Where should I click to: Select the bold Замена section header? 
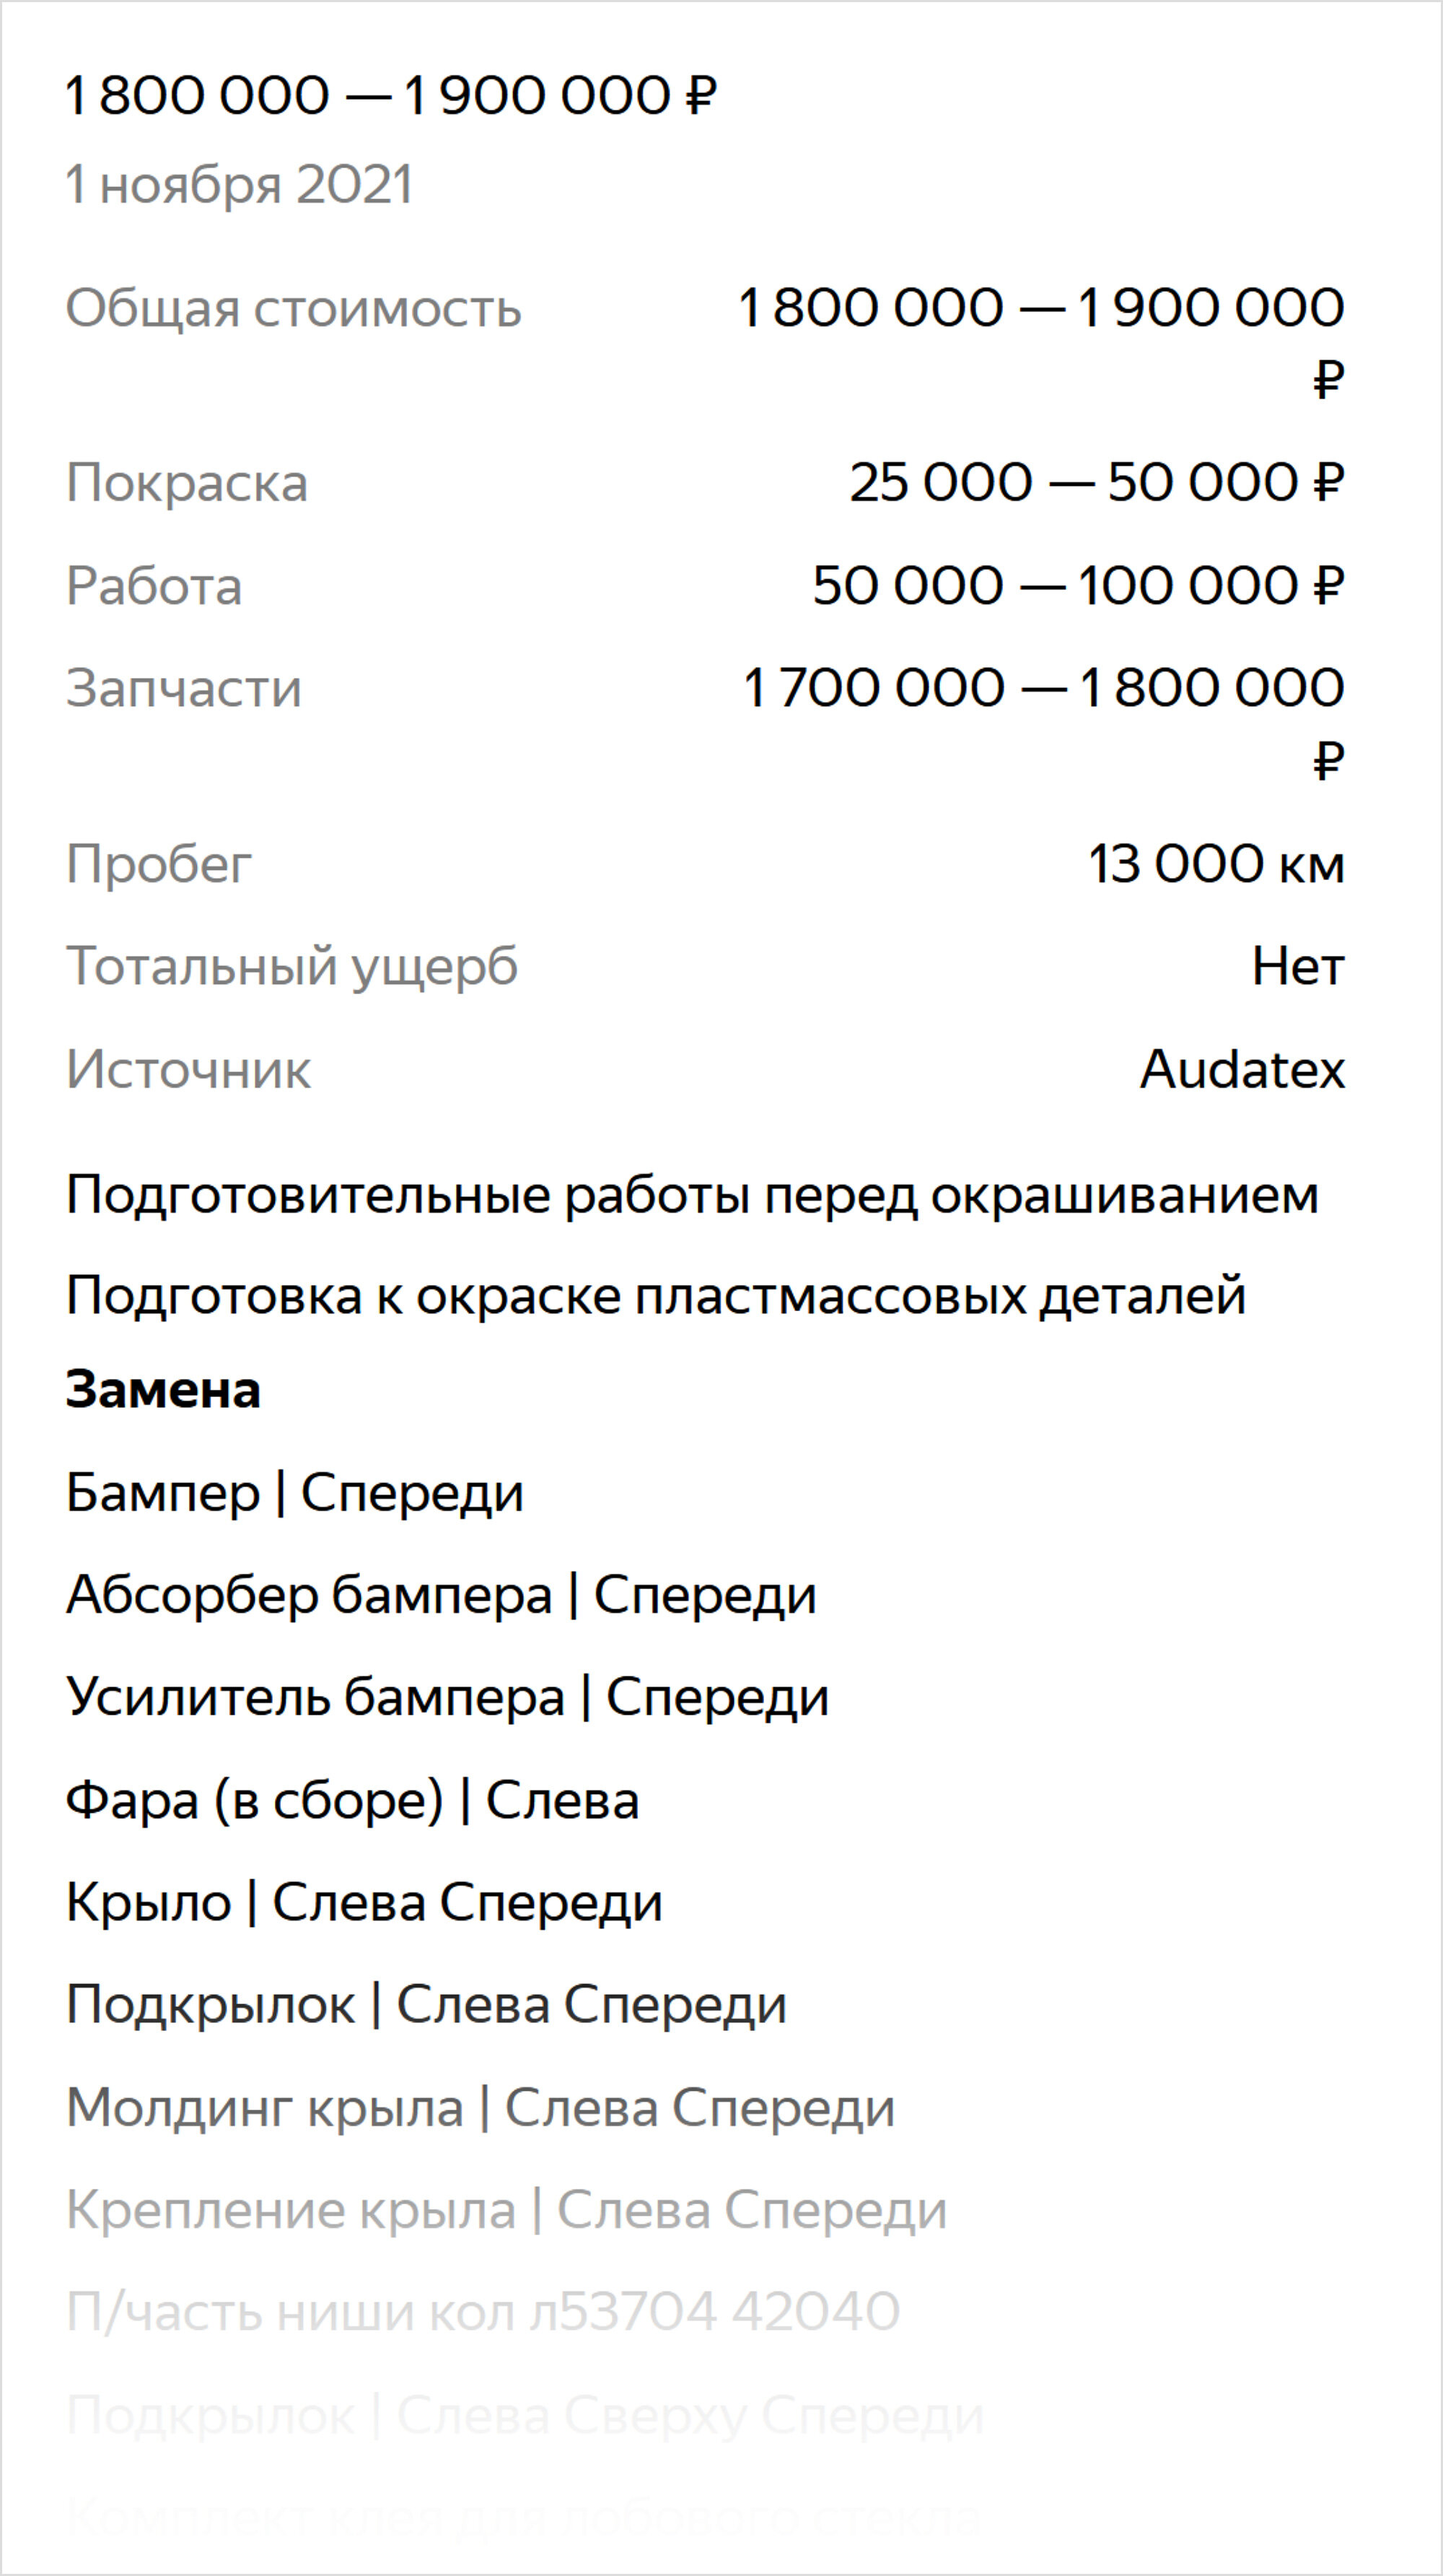(x=163, y=1390)
